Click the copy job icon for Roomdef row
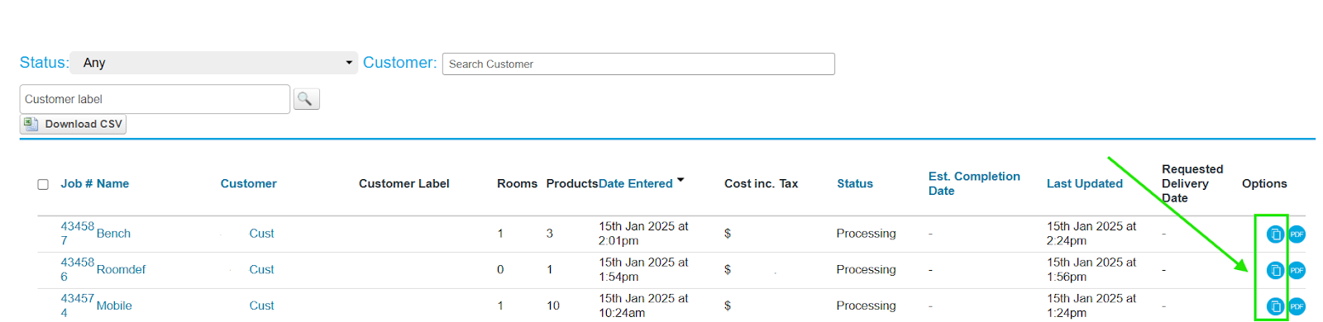Screen dimensions: 1323x322 pos(1275,270)
